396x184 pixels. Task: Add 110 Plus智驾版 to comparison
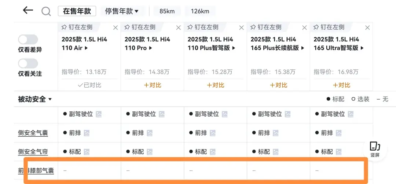[216, 85]
